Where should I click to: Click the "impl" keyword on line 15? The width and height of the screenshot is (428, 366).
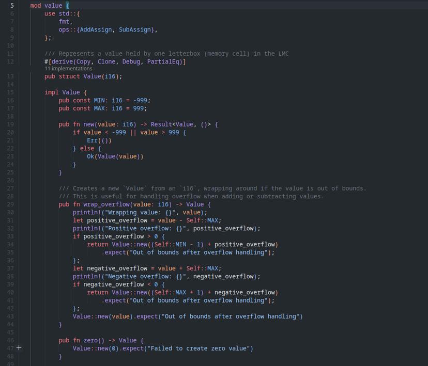pos(51,92)
